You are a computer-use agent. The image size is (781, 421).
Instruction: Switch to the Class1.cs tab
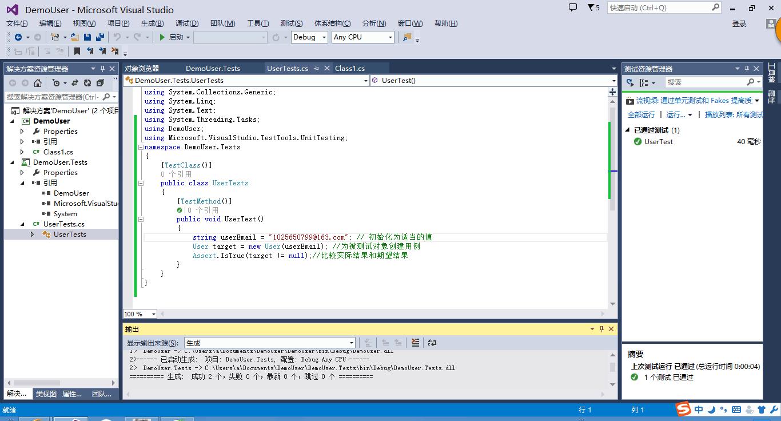point(350,68)
